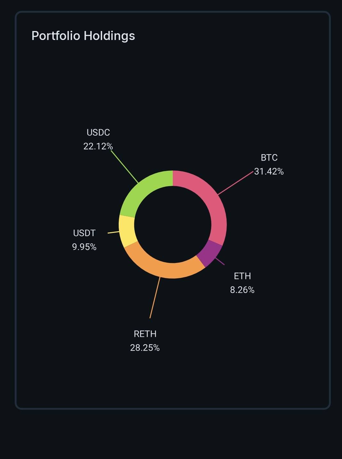This screenshot has height=459, width=342.
Task: Select the purple ETH chart slice
Action: pos(210,253)
